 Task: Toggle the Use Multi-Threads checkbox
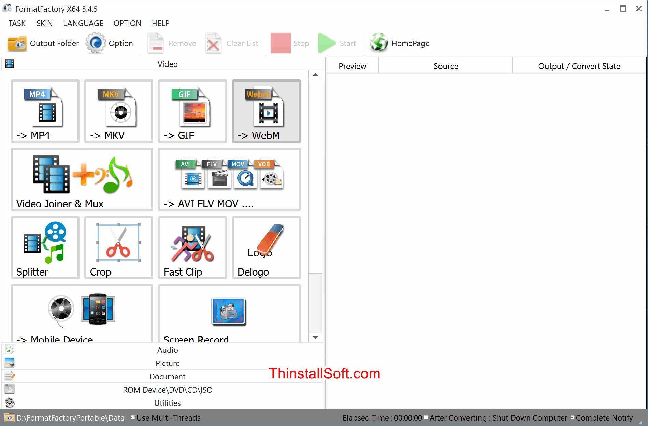click(x=133, y=417)
